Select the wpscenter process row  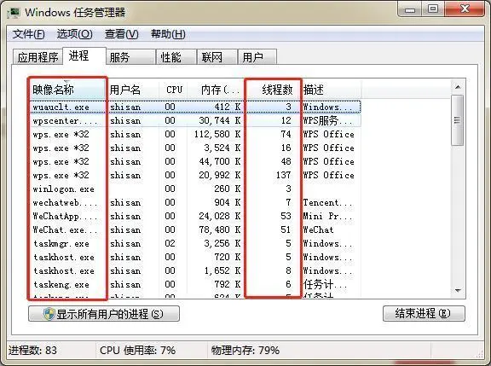[195, 120]
